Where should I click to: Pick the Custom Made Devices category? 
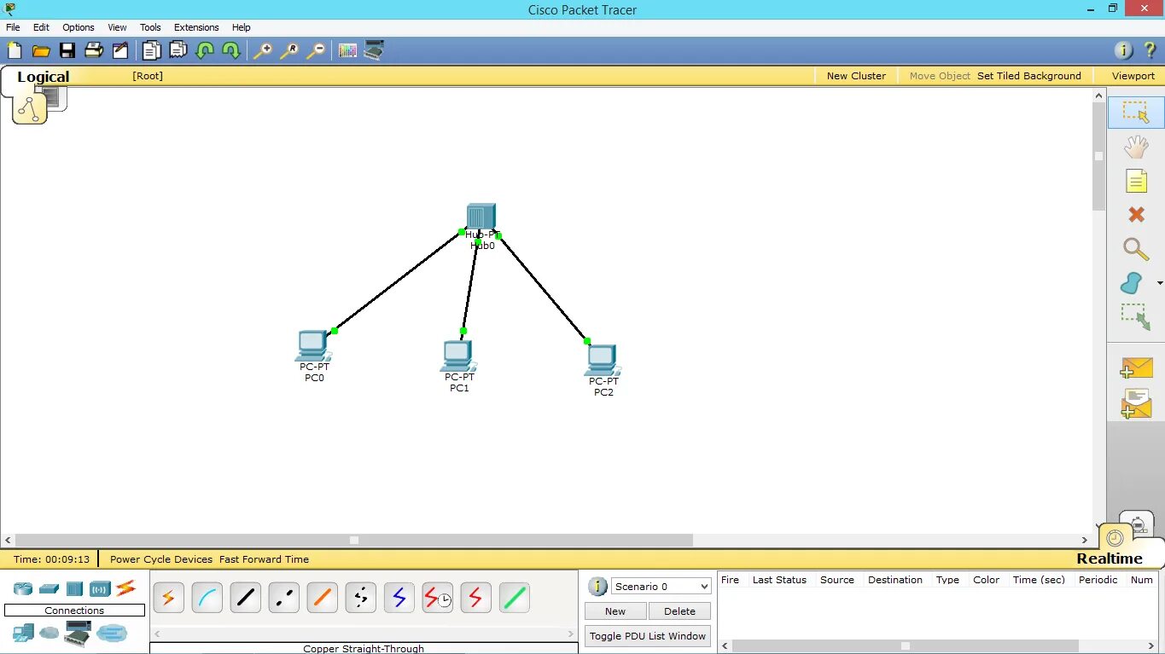tap(78, 634)
